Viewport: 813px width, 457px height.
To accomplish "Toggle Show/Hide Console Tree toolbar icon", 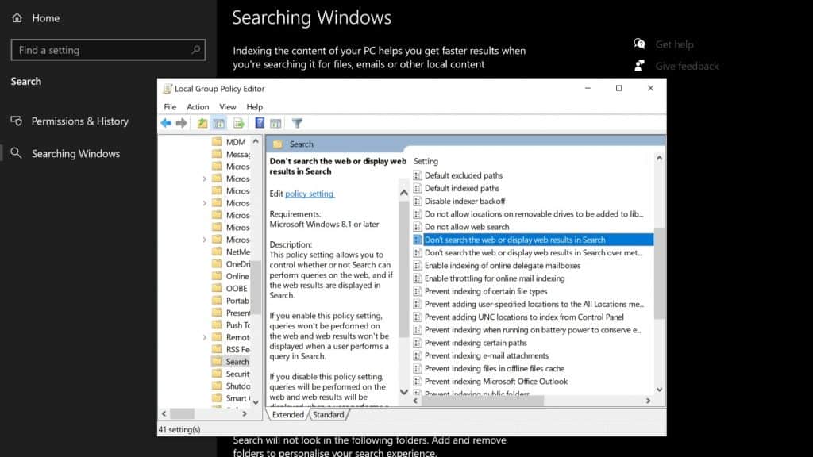I will tap(219, 123).
